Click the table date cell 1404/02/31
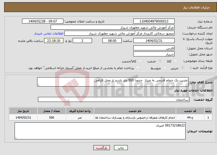Screen dimensions: 217x155 (x=23, y=117)
